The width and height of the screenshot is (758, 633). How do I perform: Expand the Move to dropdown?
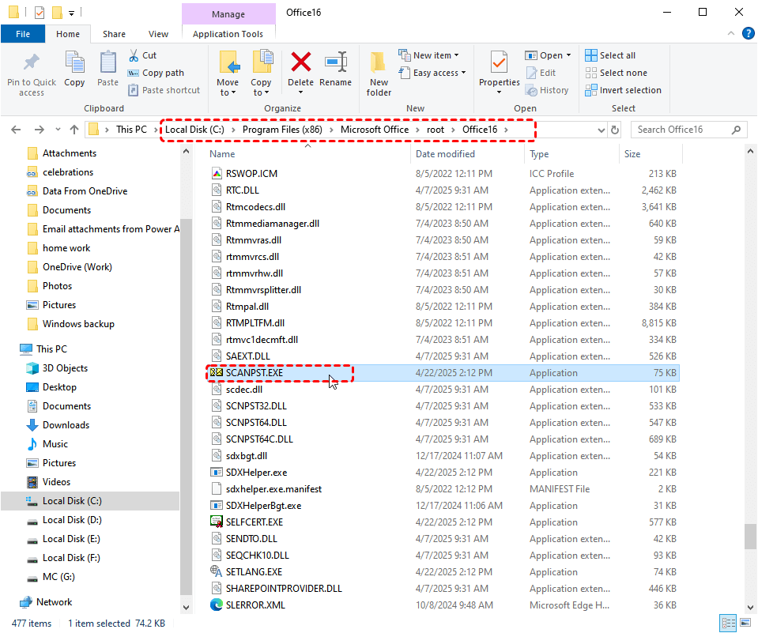click(228, 92)
